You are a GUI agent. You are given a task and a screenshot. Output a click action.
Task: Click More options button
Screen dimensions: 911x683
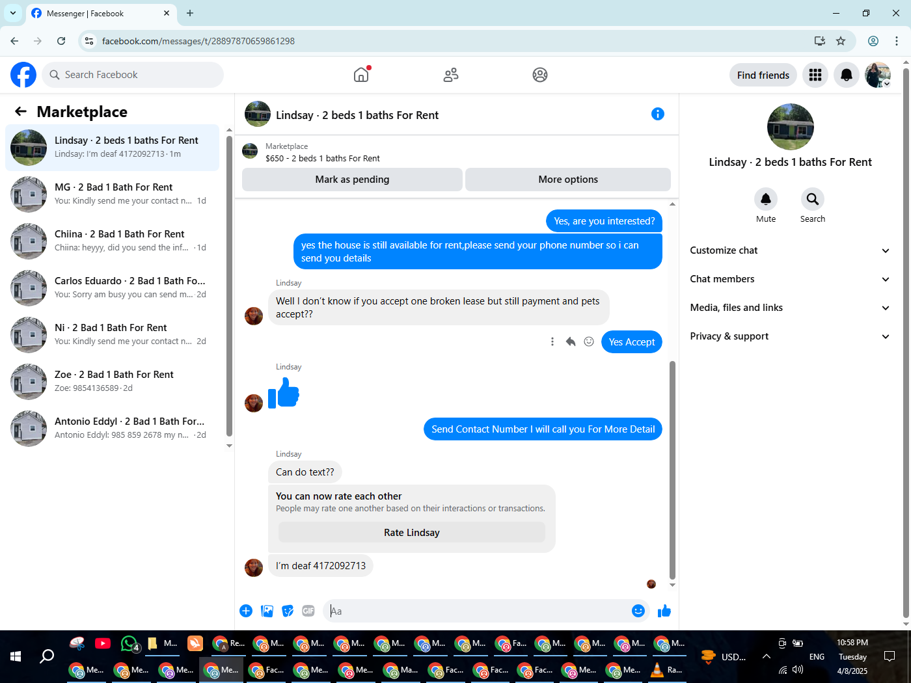568,180
